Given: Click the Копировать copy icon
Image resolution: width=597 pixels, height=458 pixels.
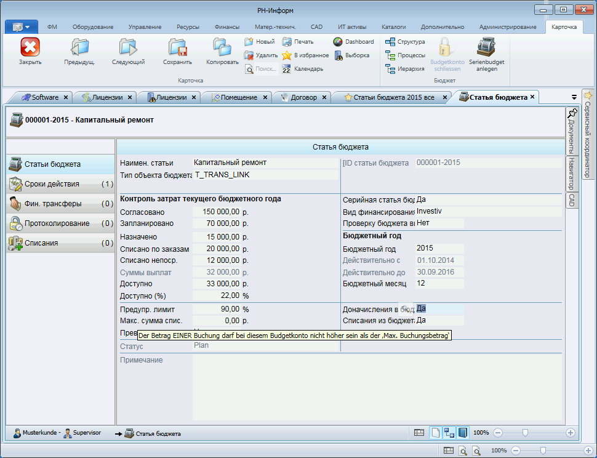Looking at the screenshot, I should [222, 49].
